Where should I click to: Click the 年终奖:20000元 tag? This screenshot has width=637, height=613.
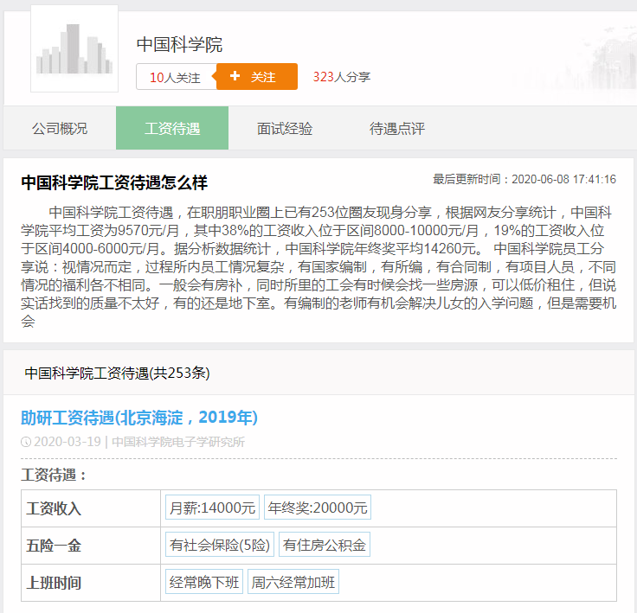[318, 508]
